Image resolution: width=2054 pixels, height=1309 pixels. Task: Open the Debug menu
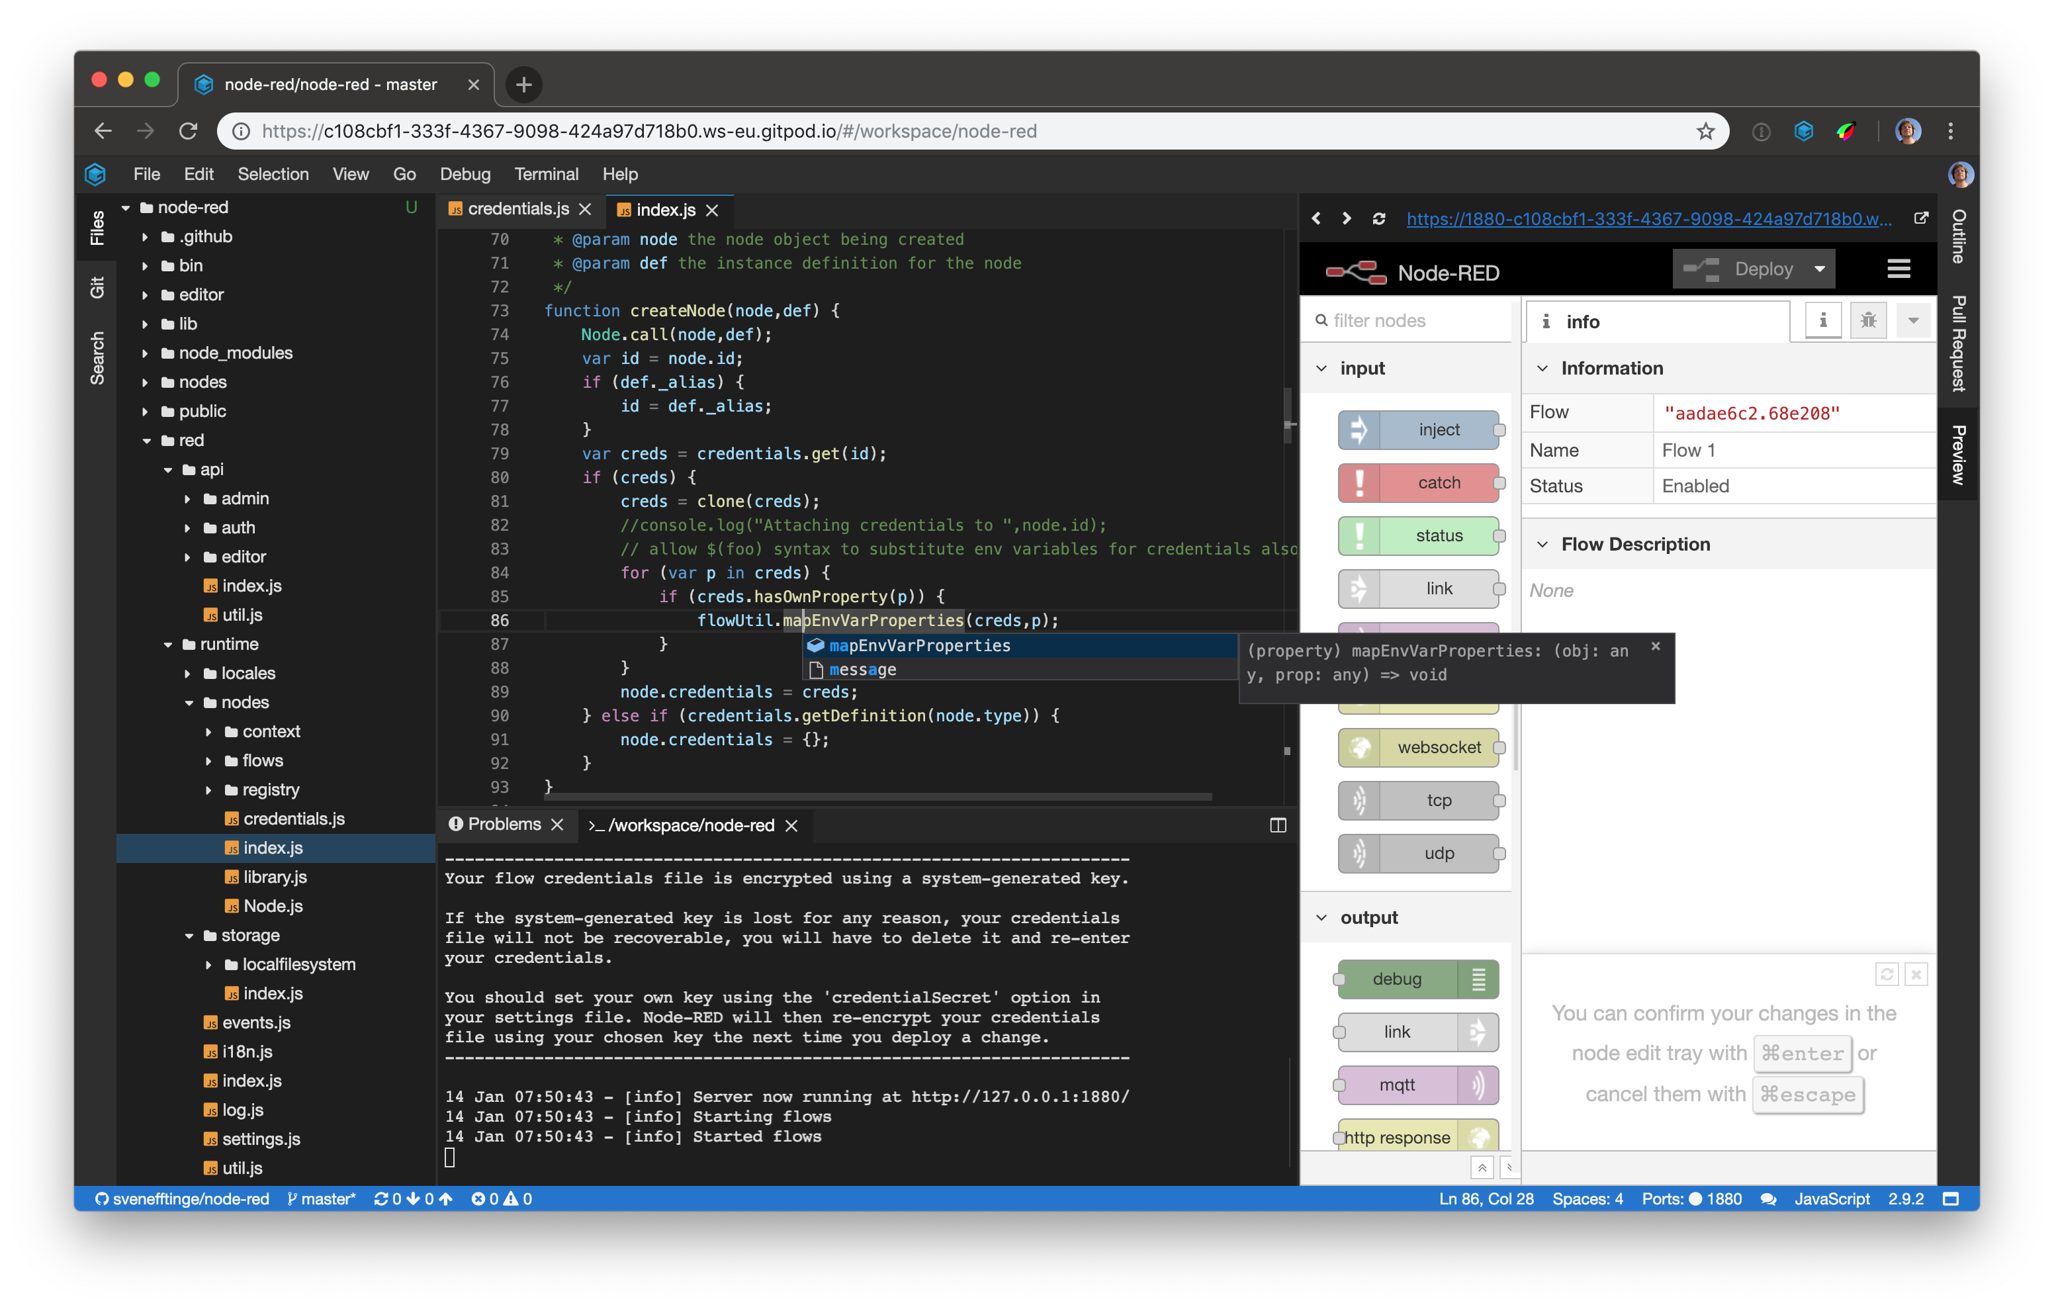[465, 174]
